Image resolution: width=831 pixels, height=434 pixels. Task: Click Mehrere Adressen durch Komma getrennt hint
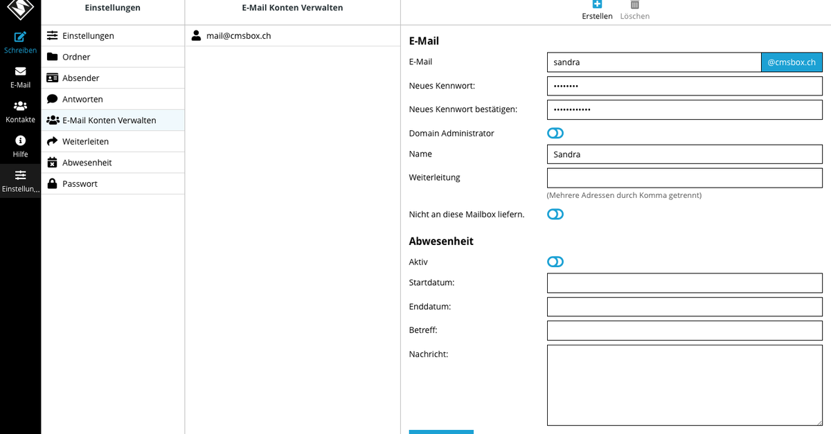click(624, 195)
